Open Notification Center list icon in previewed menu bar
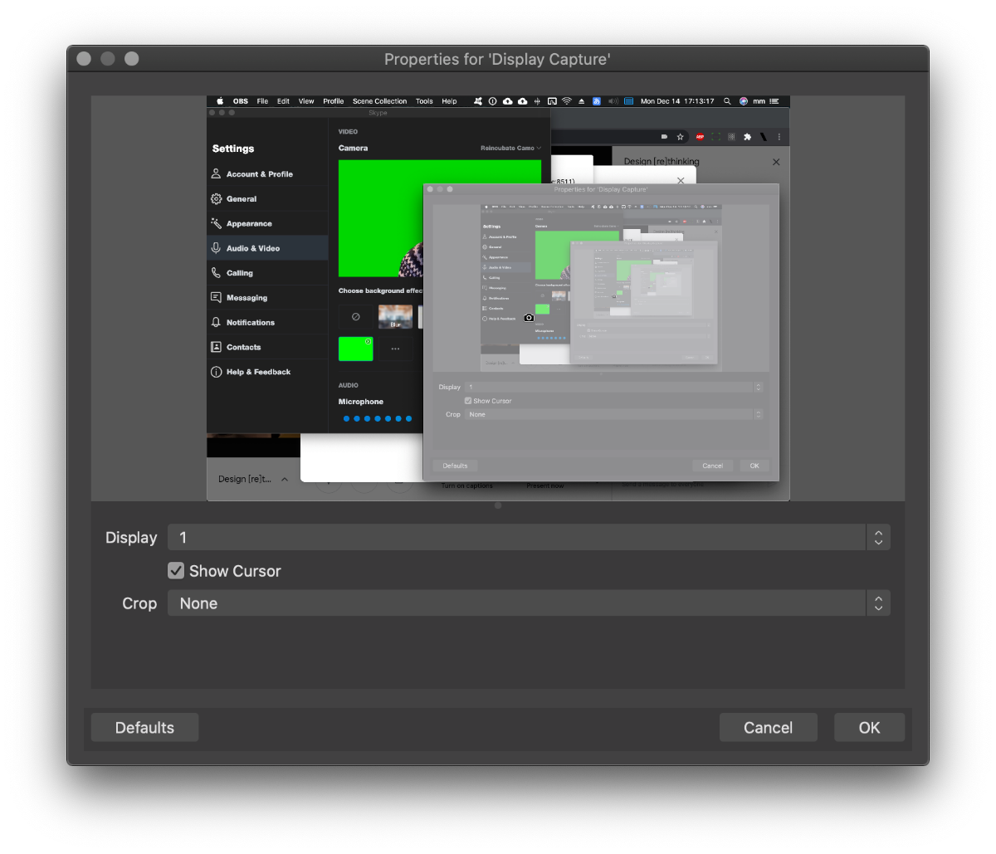The height and width of the screenshot is (854, 996). pos(774,101)
